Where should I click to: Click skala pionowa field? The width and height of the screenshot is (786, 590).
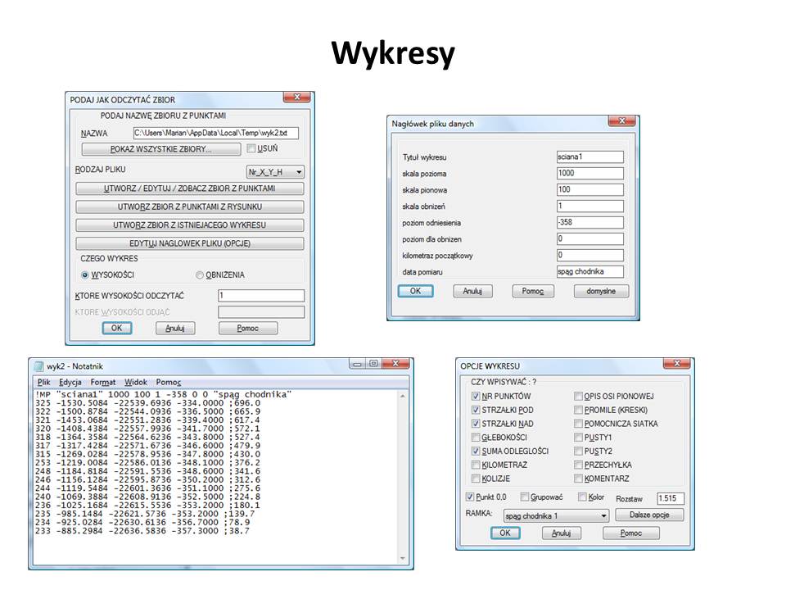click(590, 189)
